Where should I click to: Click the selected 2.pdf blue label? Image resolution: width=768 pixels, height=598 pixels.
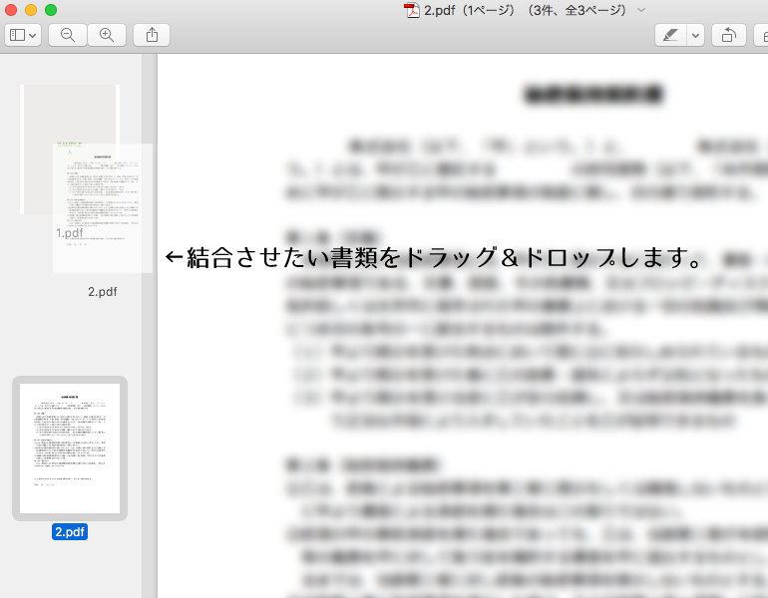70,532
